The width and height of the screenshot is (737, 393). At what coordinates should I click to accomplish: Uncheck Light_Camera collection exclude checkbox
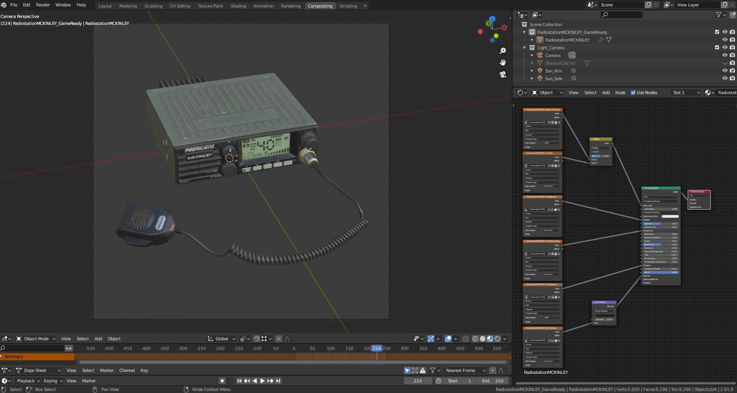[x=717, y=48]
